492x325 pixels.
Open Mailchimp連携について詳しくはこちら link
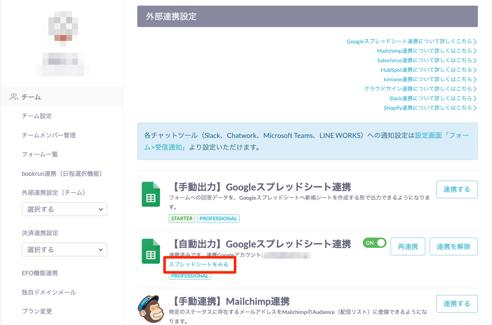(427, 51)
